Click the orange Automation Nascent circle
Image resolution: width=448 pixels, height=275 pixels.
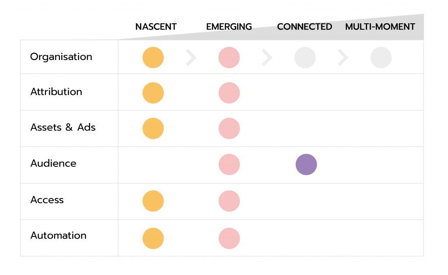[153, 239]
